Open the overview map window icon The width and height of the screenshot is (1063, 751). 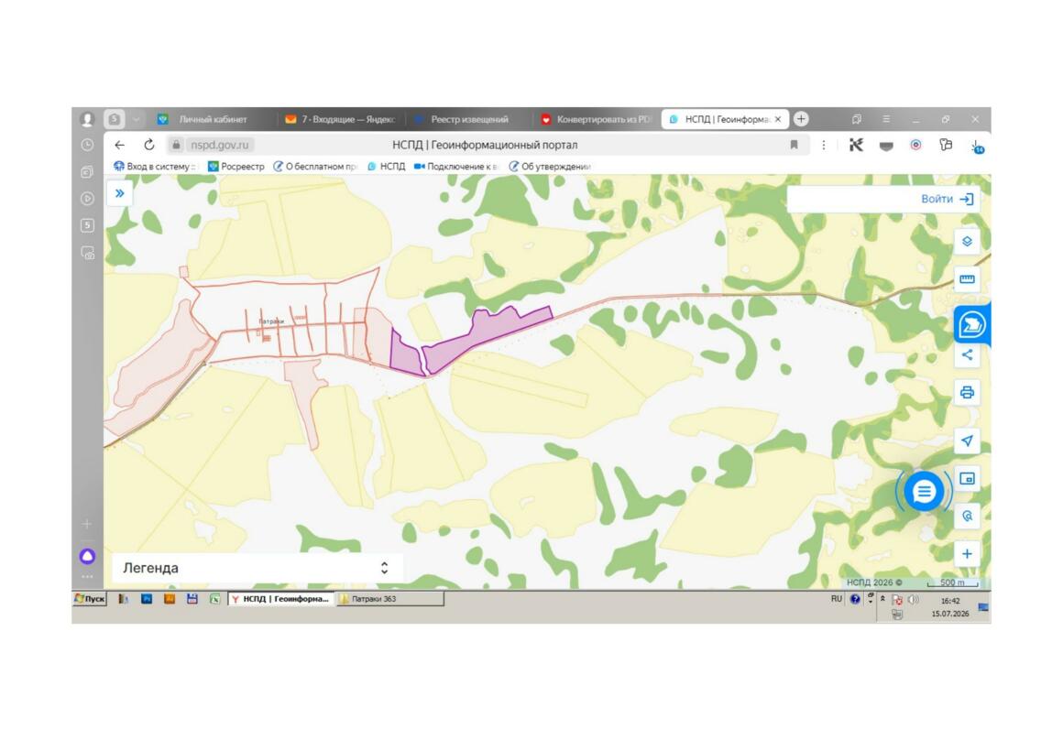(x=967, y=478)
